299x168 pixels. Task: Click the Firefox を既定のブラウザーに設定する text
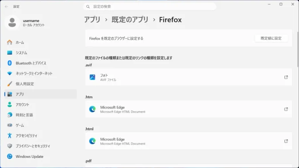(116, 39)
